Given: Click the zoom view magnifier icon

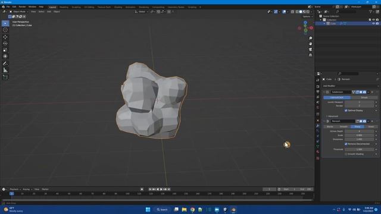Looking at the screenshot, I should pos(310,38).
